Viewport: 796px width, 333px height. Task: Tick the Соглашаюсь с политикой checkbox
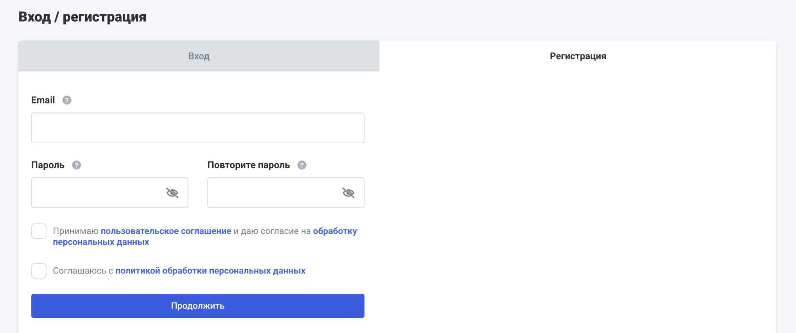pyautogui.click(x=39, y=271)
